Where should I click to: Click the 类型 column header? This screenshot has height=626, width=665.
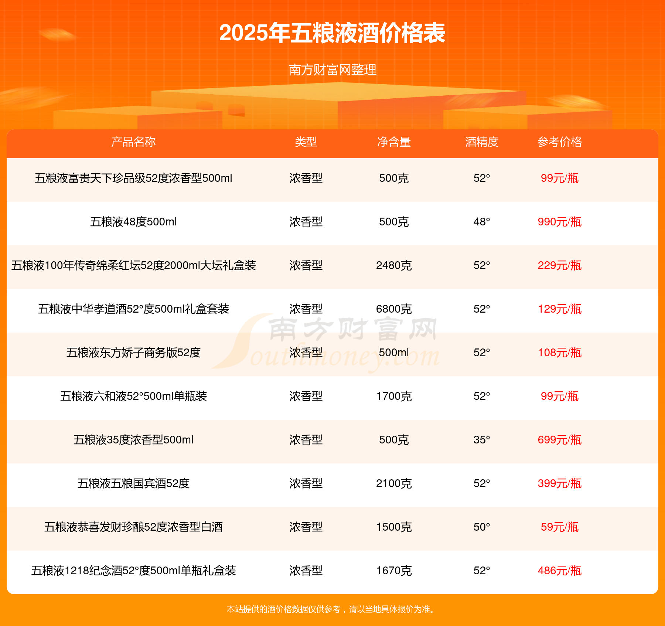(306, 142)
